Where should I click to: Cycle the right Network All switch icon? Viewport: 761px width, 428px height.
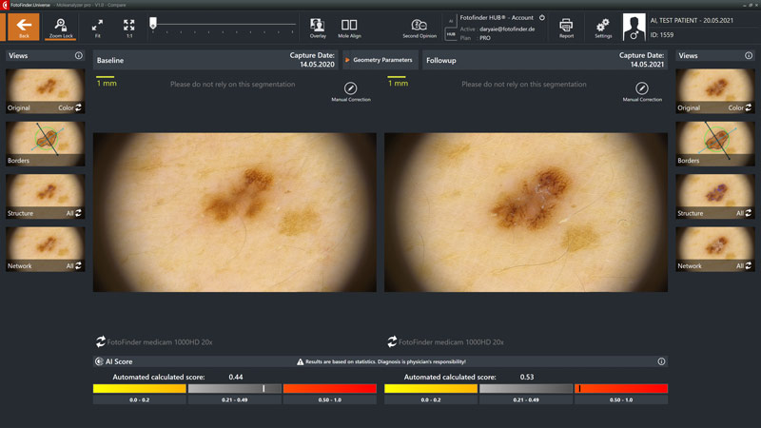748,265
